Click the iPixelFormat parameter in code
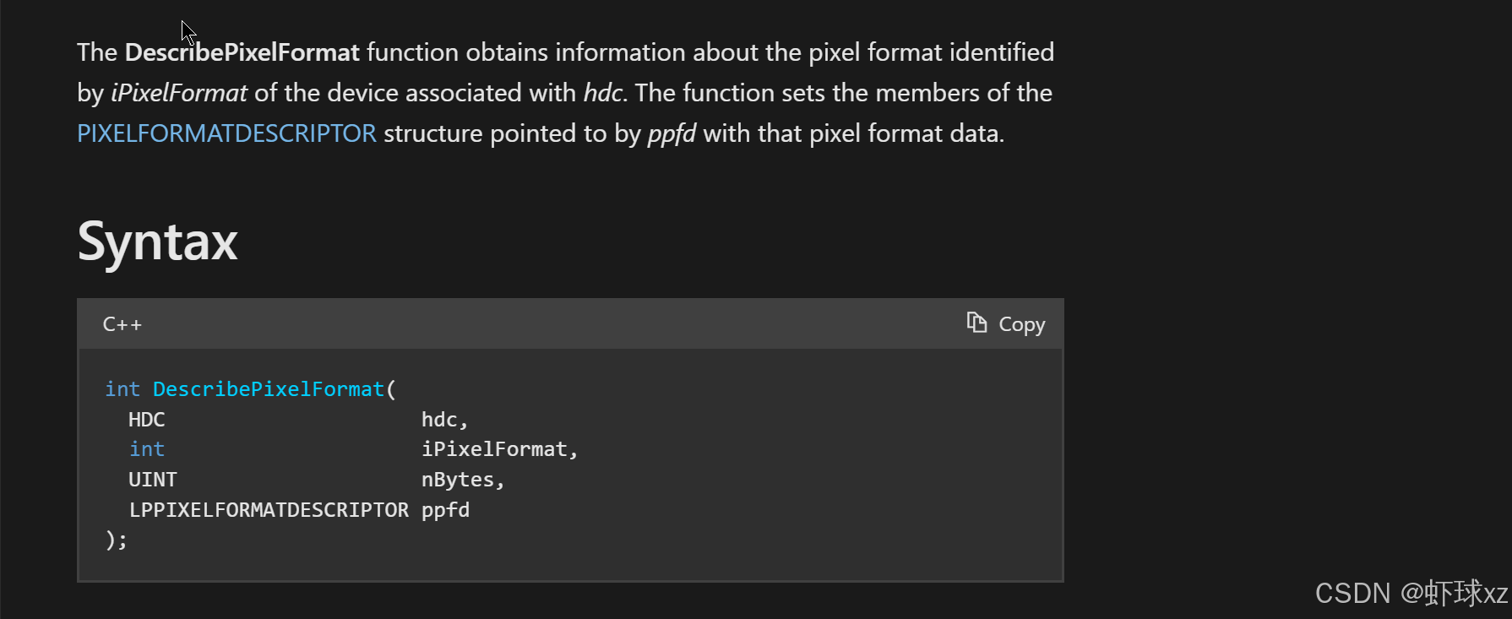 tap(499, 449)
